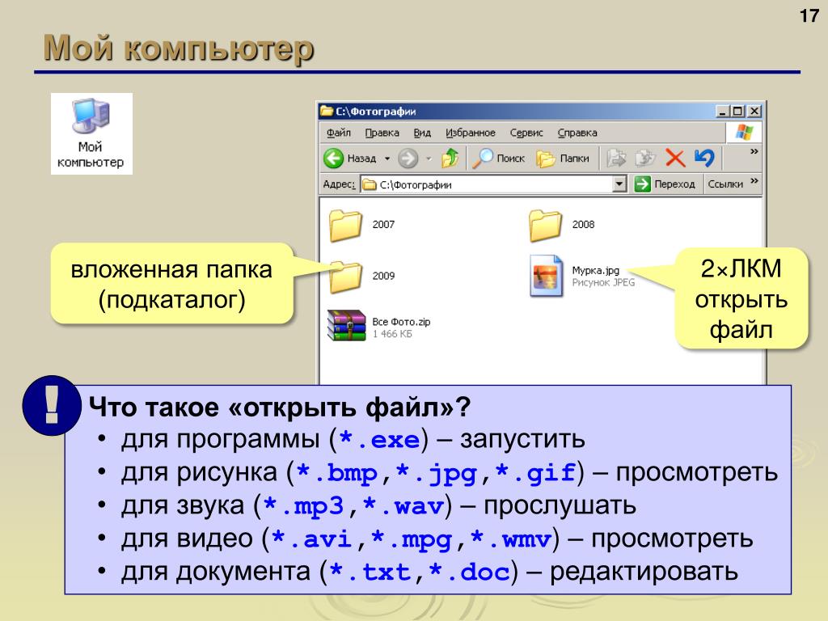This screenshot has width=828, height=621.
Task: Click the Поиск search toolbar button
Action: [x=498, y=158]
